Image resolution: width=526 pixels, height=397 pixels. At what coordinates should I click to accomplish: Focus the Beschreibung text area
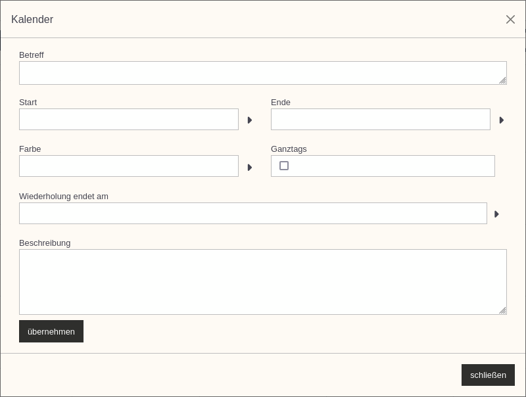click(262, 282)
